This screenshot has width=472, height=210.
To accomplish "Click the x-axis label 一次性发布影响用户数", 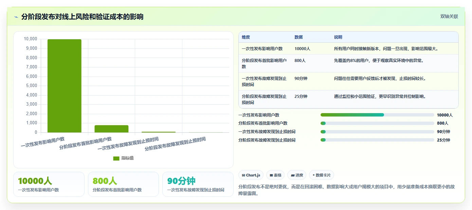I will pyautogui.click(x=43, y=142).
